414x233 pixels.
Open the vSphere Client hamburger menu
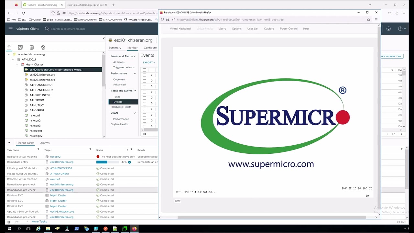[10, 29]
